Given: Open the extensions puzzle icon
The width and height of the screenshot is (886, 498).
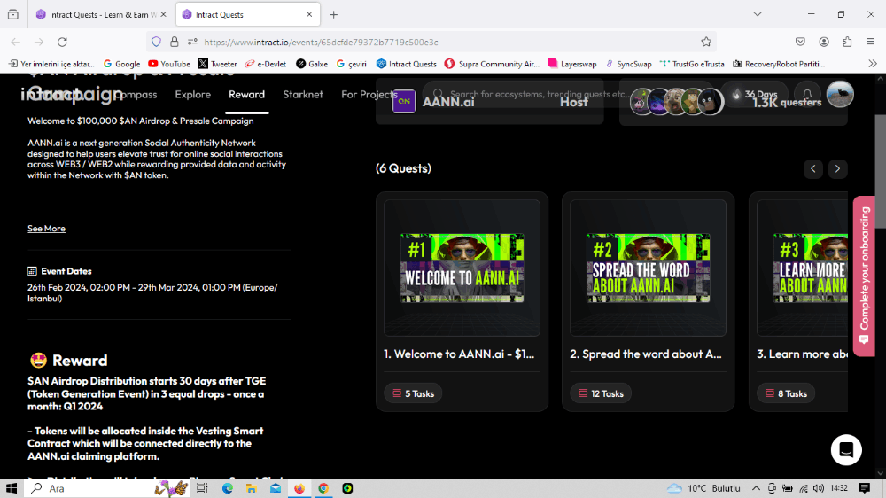Looking at the screenshot, I should pyautogui.click(x=847, y=42).
